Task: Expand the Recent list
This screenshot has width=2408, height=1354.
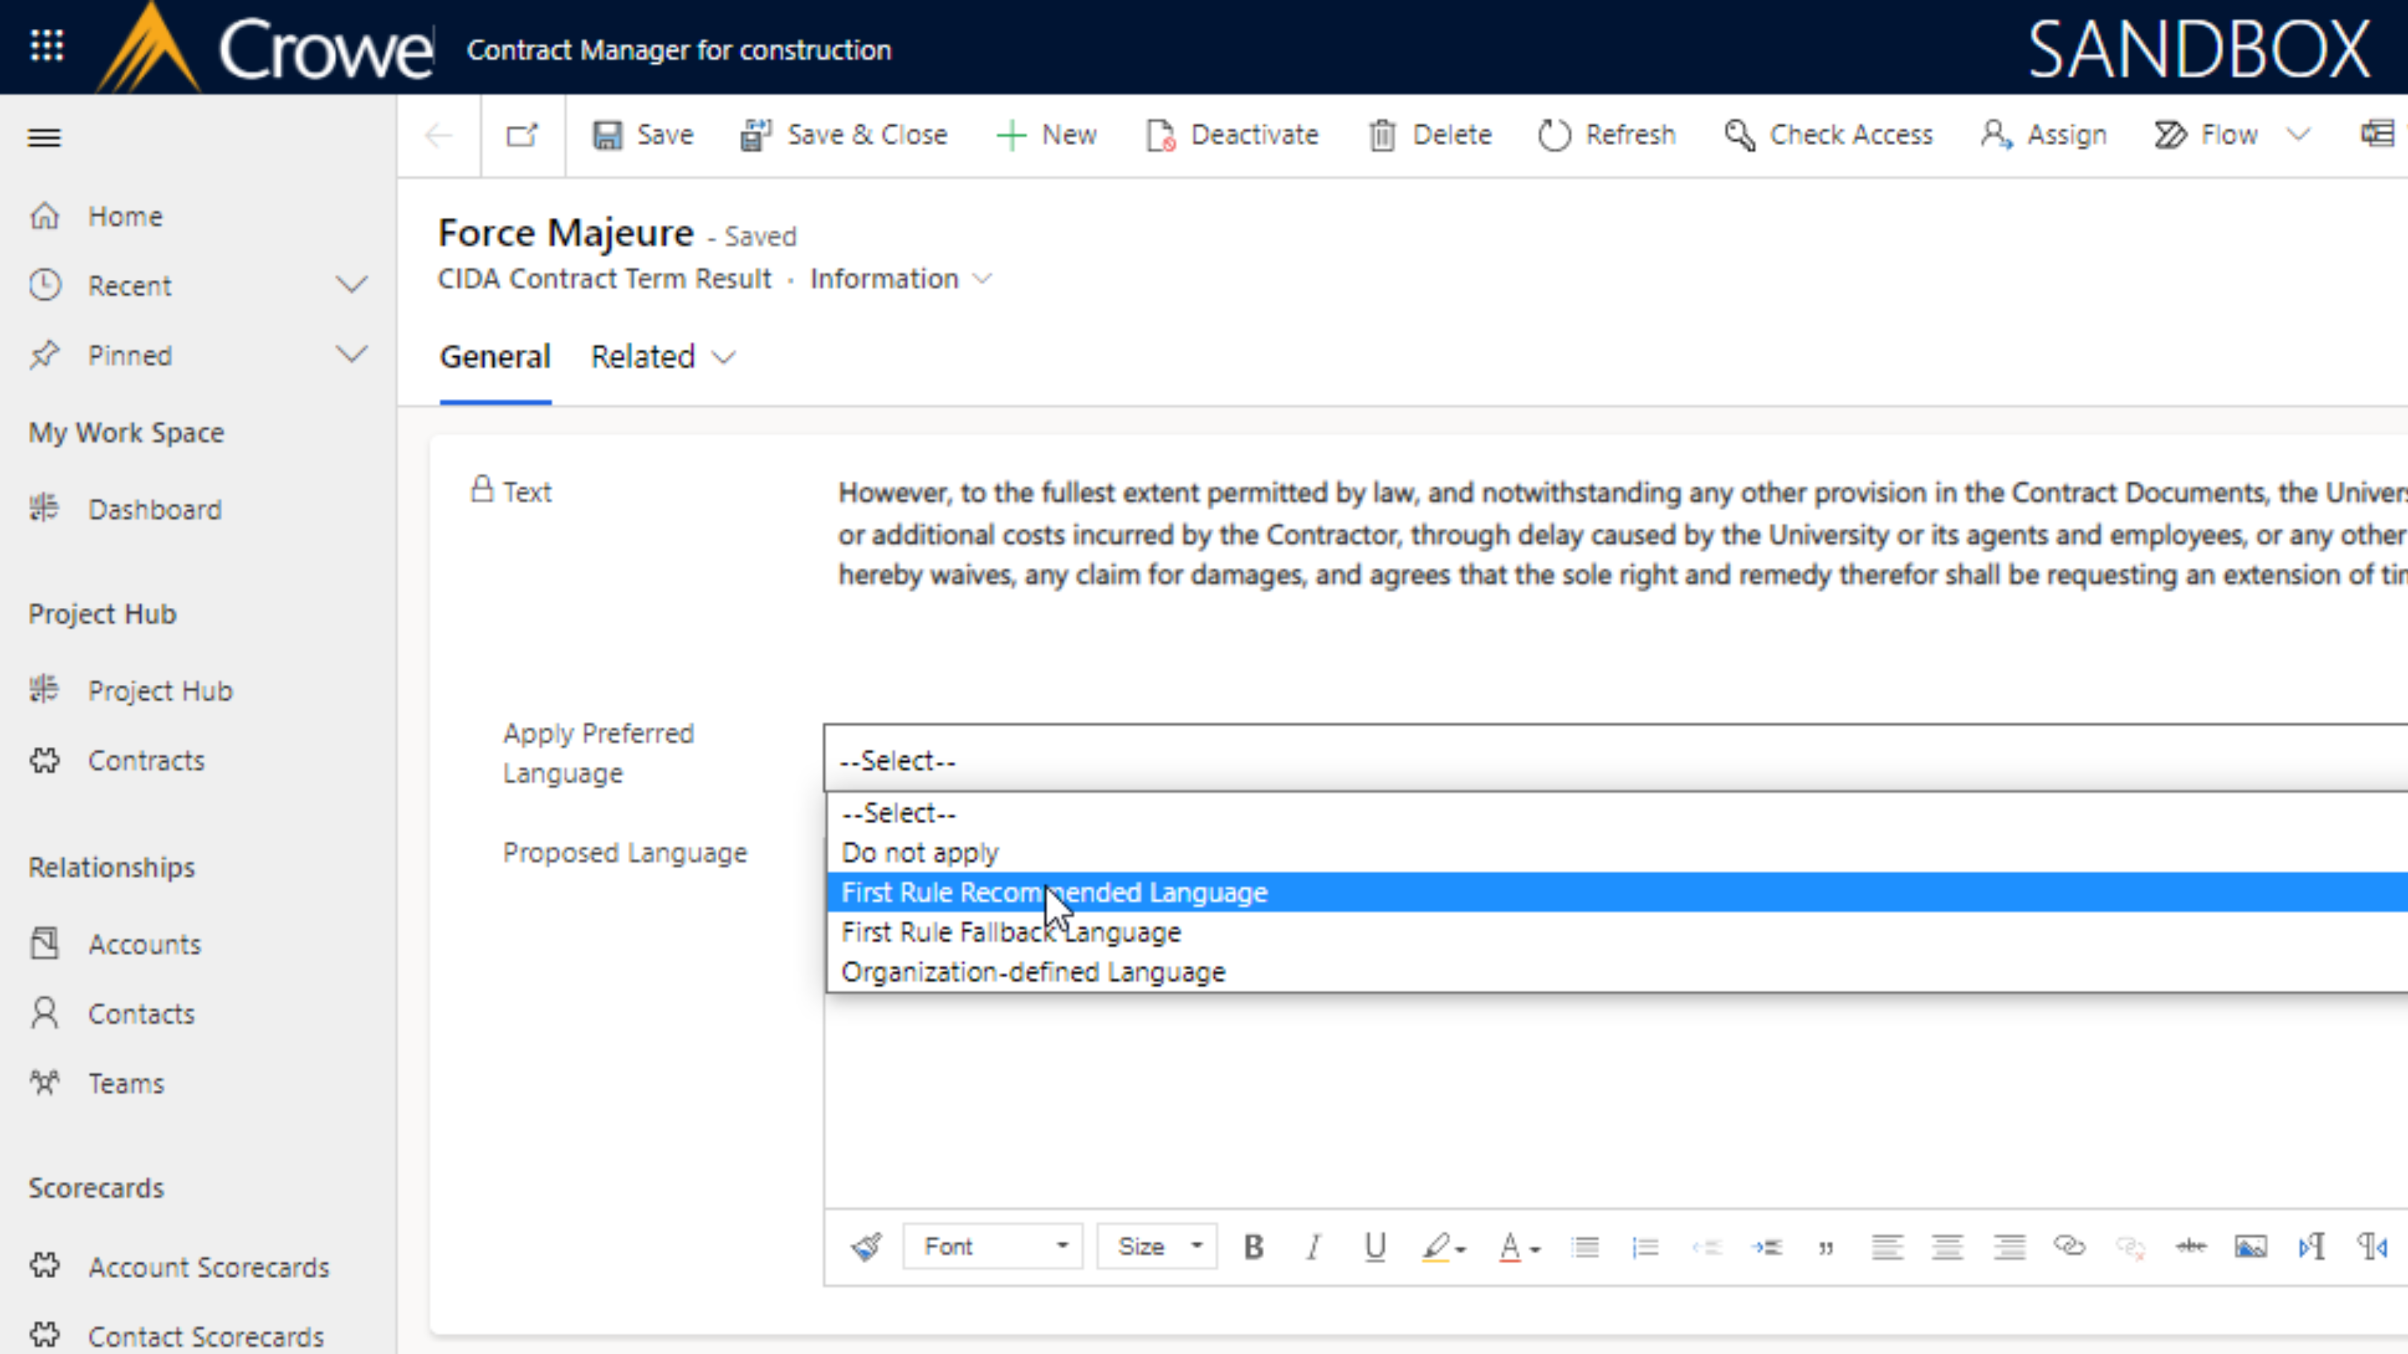Action: (352, 284)
